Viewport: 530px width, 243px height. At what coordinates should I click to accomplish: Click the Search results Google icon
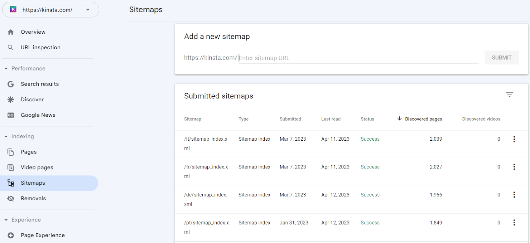click(x=11, y=84)
